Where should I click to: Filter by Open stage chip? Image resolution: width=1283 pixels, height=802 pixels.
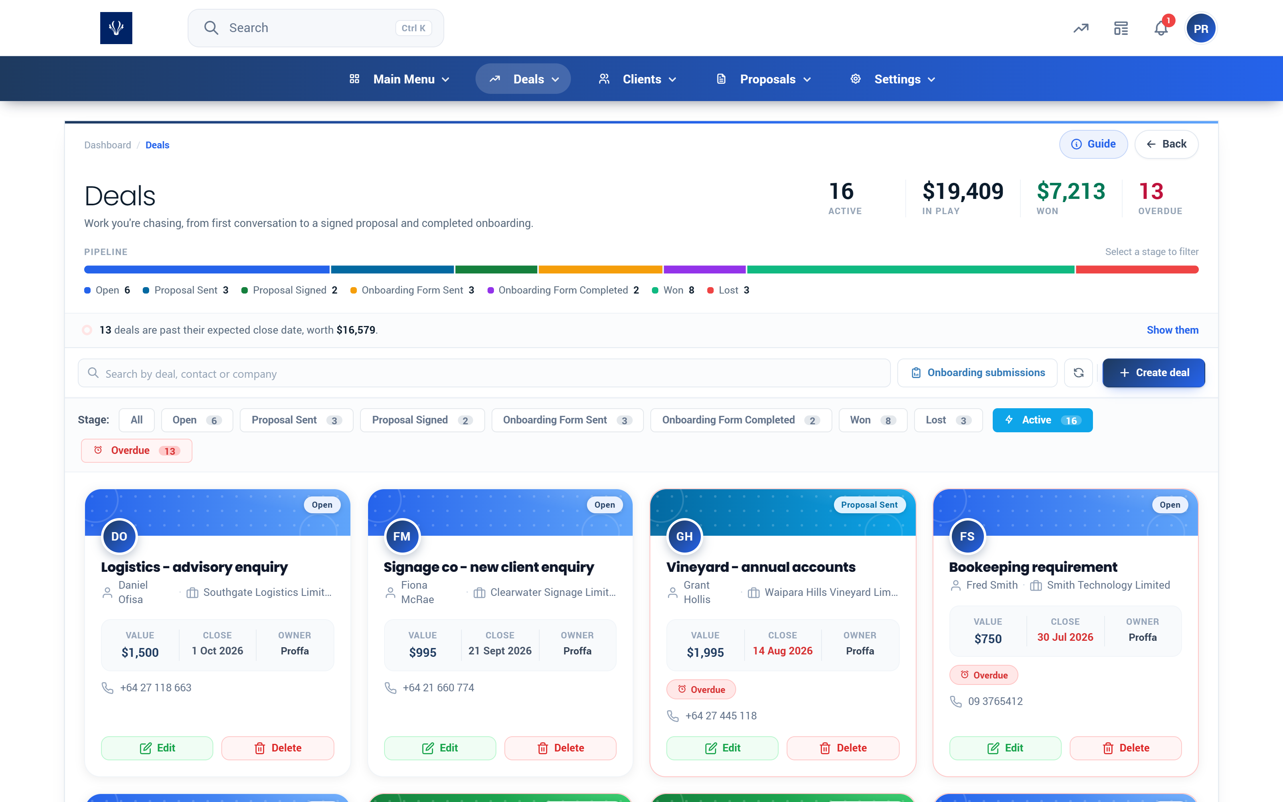pyautogui.click(x=197, y=420)
